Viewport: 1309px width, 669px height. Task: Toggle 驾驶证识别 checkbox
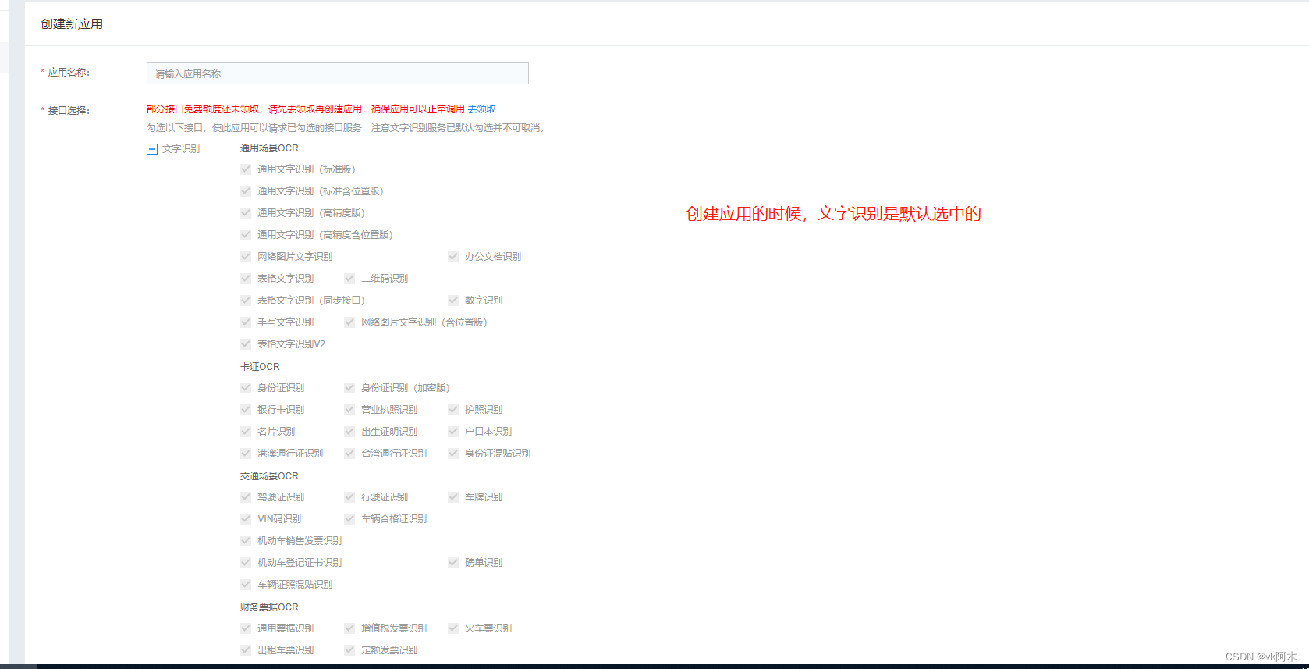click(x=246, y=497)
